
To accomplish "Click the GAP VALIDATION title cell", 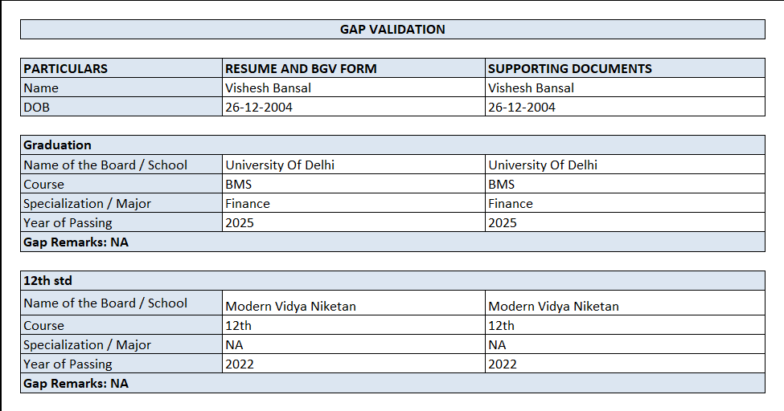I will (x=392, y=30).
